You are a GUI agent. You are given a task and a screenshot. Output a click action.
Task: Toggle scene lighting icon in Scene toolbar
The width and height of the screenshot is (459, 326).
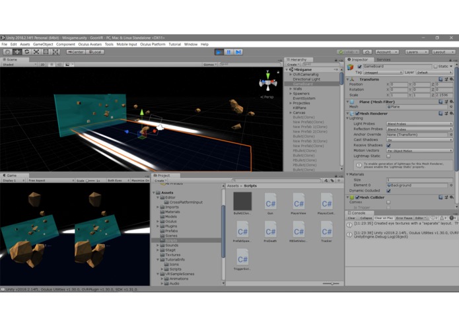[x=52, y=64]
